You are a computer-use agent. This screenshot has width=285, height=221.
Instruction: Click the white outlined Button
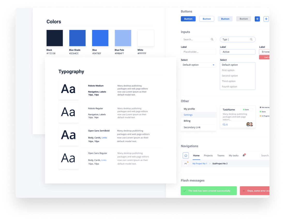click(x=207, y=19)
